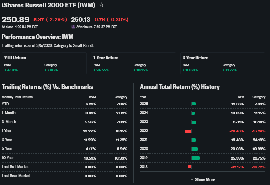The height and width of the screenshot is (185, 270).
Task: Click the after hours moon icon
Action: [73, 27]
